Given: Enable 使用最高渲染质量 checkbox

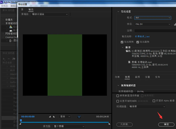Looking at the screenshot, I should tap(118, 96).
